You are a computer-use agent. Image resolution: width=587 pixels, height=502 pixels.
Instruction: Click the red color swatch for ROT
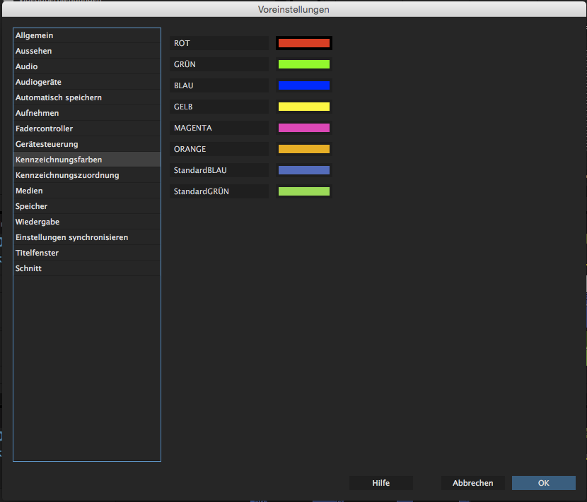tap(304, 43)
